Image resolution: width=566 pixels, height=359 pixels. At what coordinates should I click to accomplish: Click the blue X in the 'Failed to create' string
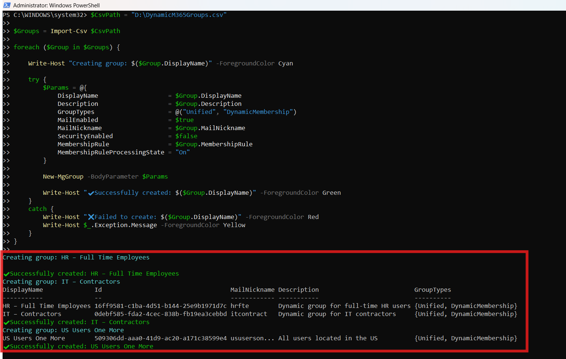pos(91,217)
